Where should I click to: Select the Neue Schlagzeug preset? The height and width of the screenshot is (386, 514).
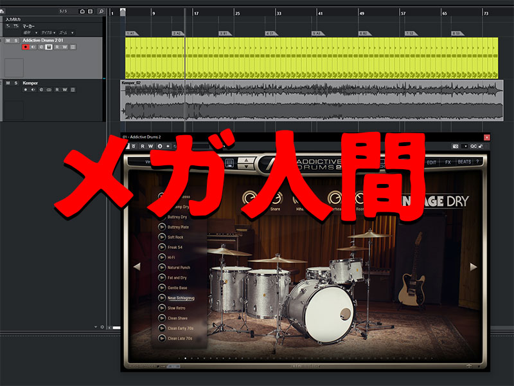(181, 298)
